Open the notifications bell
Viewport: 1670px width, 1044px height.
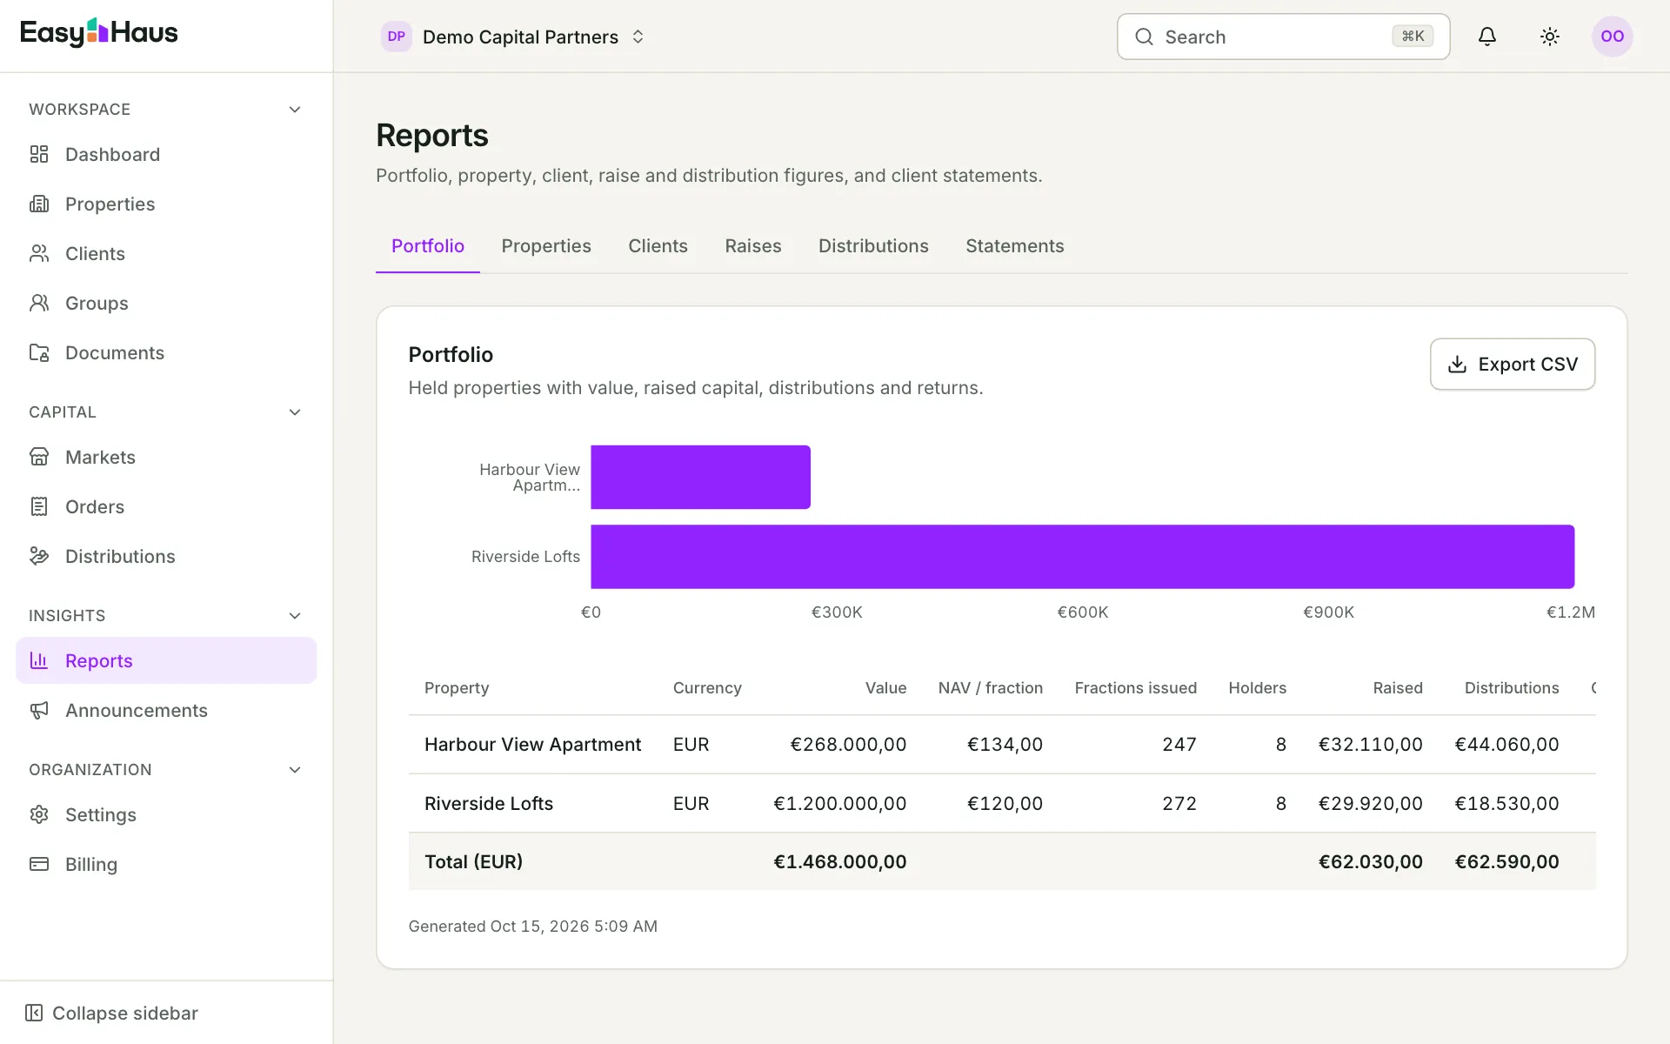pyautogui.click(x=1487, y=37)
